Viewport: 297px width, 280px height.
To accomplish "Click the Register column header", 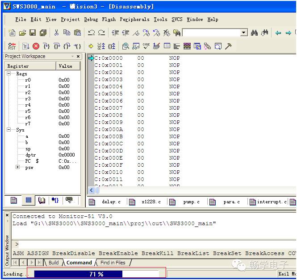I will click(30, 66).
